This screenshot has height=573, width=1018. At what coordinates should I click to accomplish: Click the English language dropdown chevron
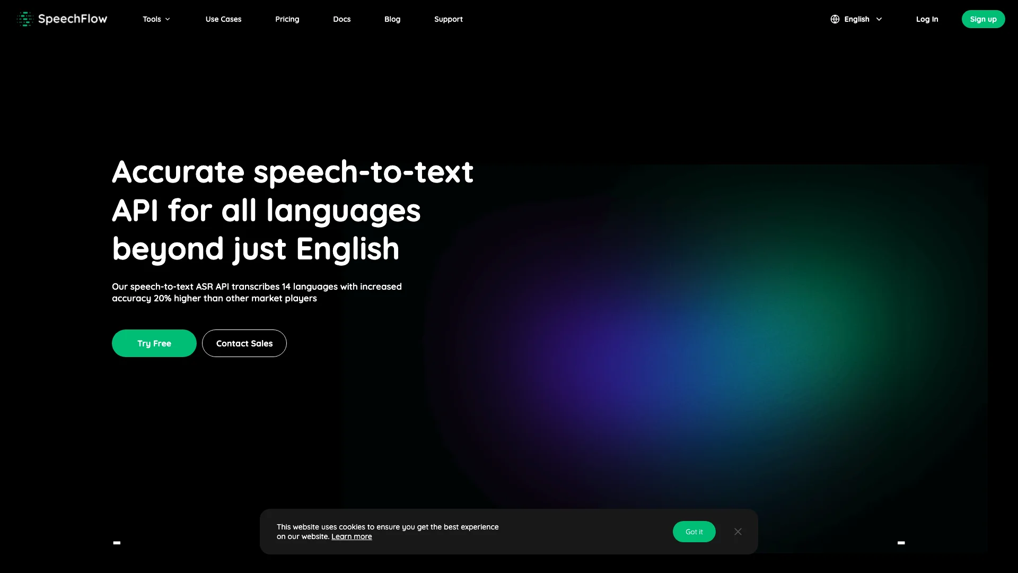[x=879, y=19]
